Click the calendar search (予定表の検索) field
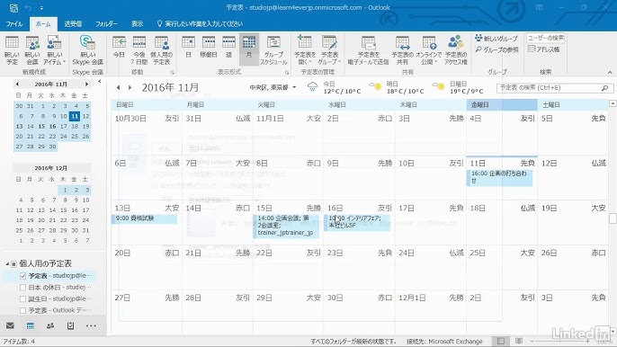The width and height of the screenshot is (617, 347). click(549, 88)
